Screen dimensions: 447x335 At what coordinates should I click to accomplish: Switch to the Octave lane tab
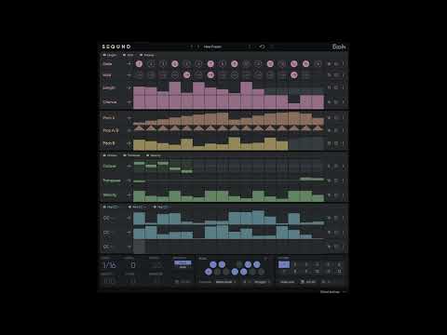point(110,155)
